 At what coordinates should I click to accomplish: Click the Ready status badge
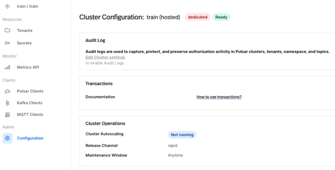point(221,17)
